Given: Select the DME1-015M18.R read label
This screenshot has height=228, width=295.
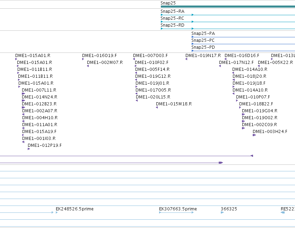Looking at the screenshot, I should click(x=174, y=104).
